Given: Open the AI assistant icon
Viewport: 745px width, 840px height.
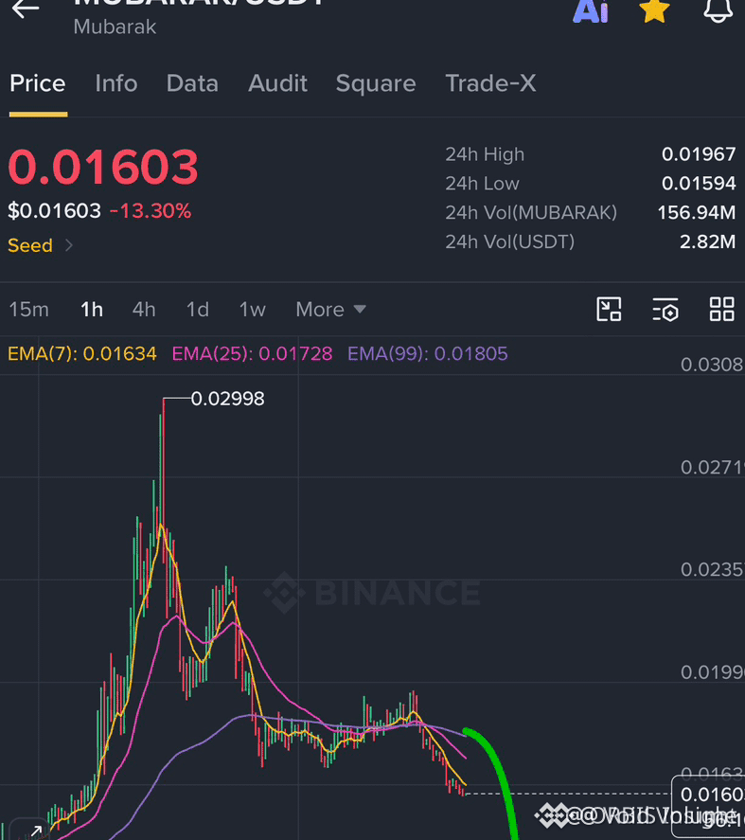Looking at the screenshot, I should [590, 11].
